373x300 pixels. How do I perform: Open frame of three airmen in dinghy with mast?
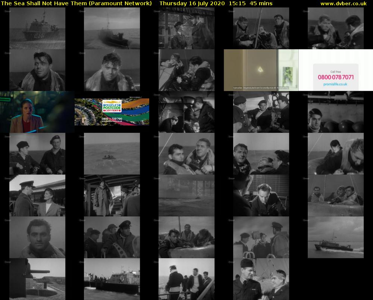(x=261, y=28)
